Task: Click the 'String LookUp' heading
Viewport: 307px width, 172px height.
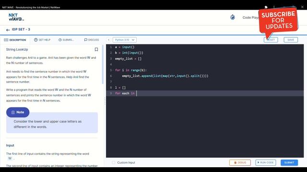Action: click(17, 50)
